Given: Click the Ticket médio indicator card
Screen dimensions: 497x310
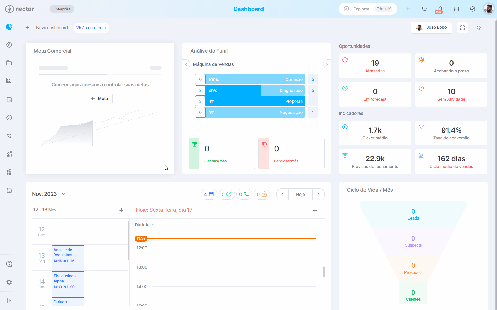Looking at the screenshot, I should pyautogui.click(x=375, y=133).
